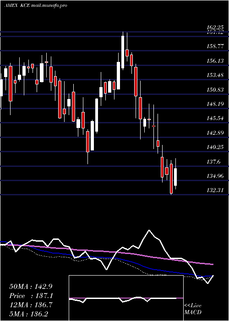Select the 153.48 price level label
This screenshot has width=229, height=321.
click(x=215, y=75)
